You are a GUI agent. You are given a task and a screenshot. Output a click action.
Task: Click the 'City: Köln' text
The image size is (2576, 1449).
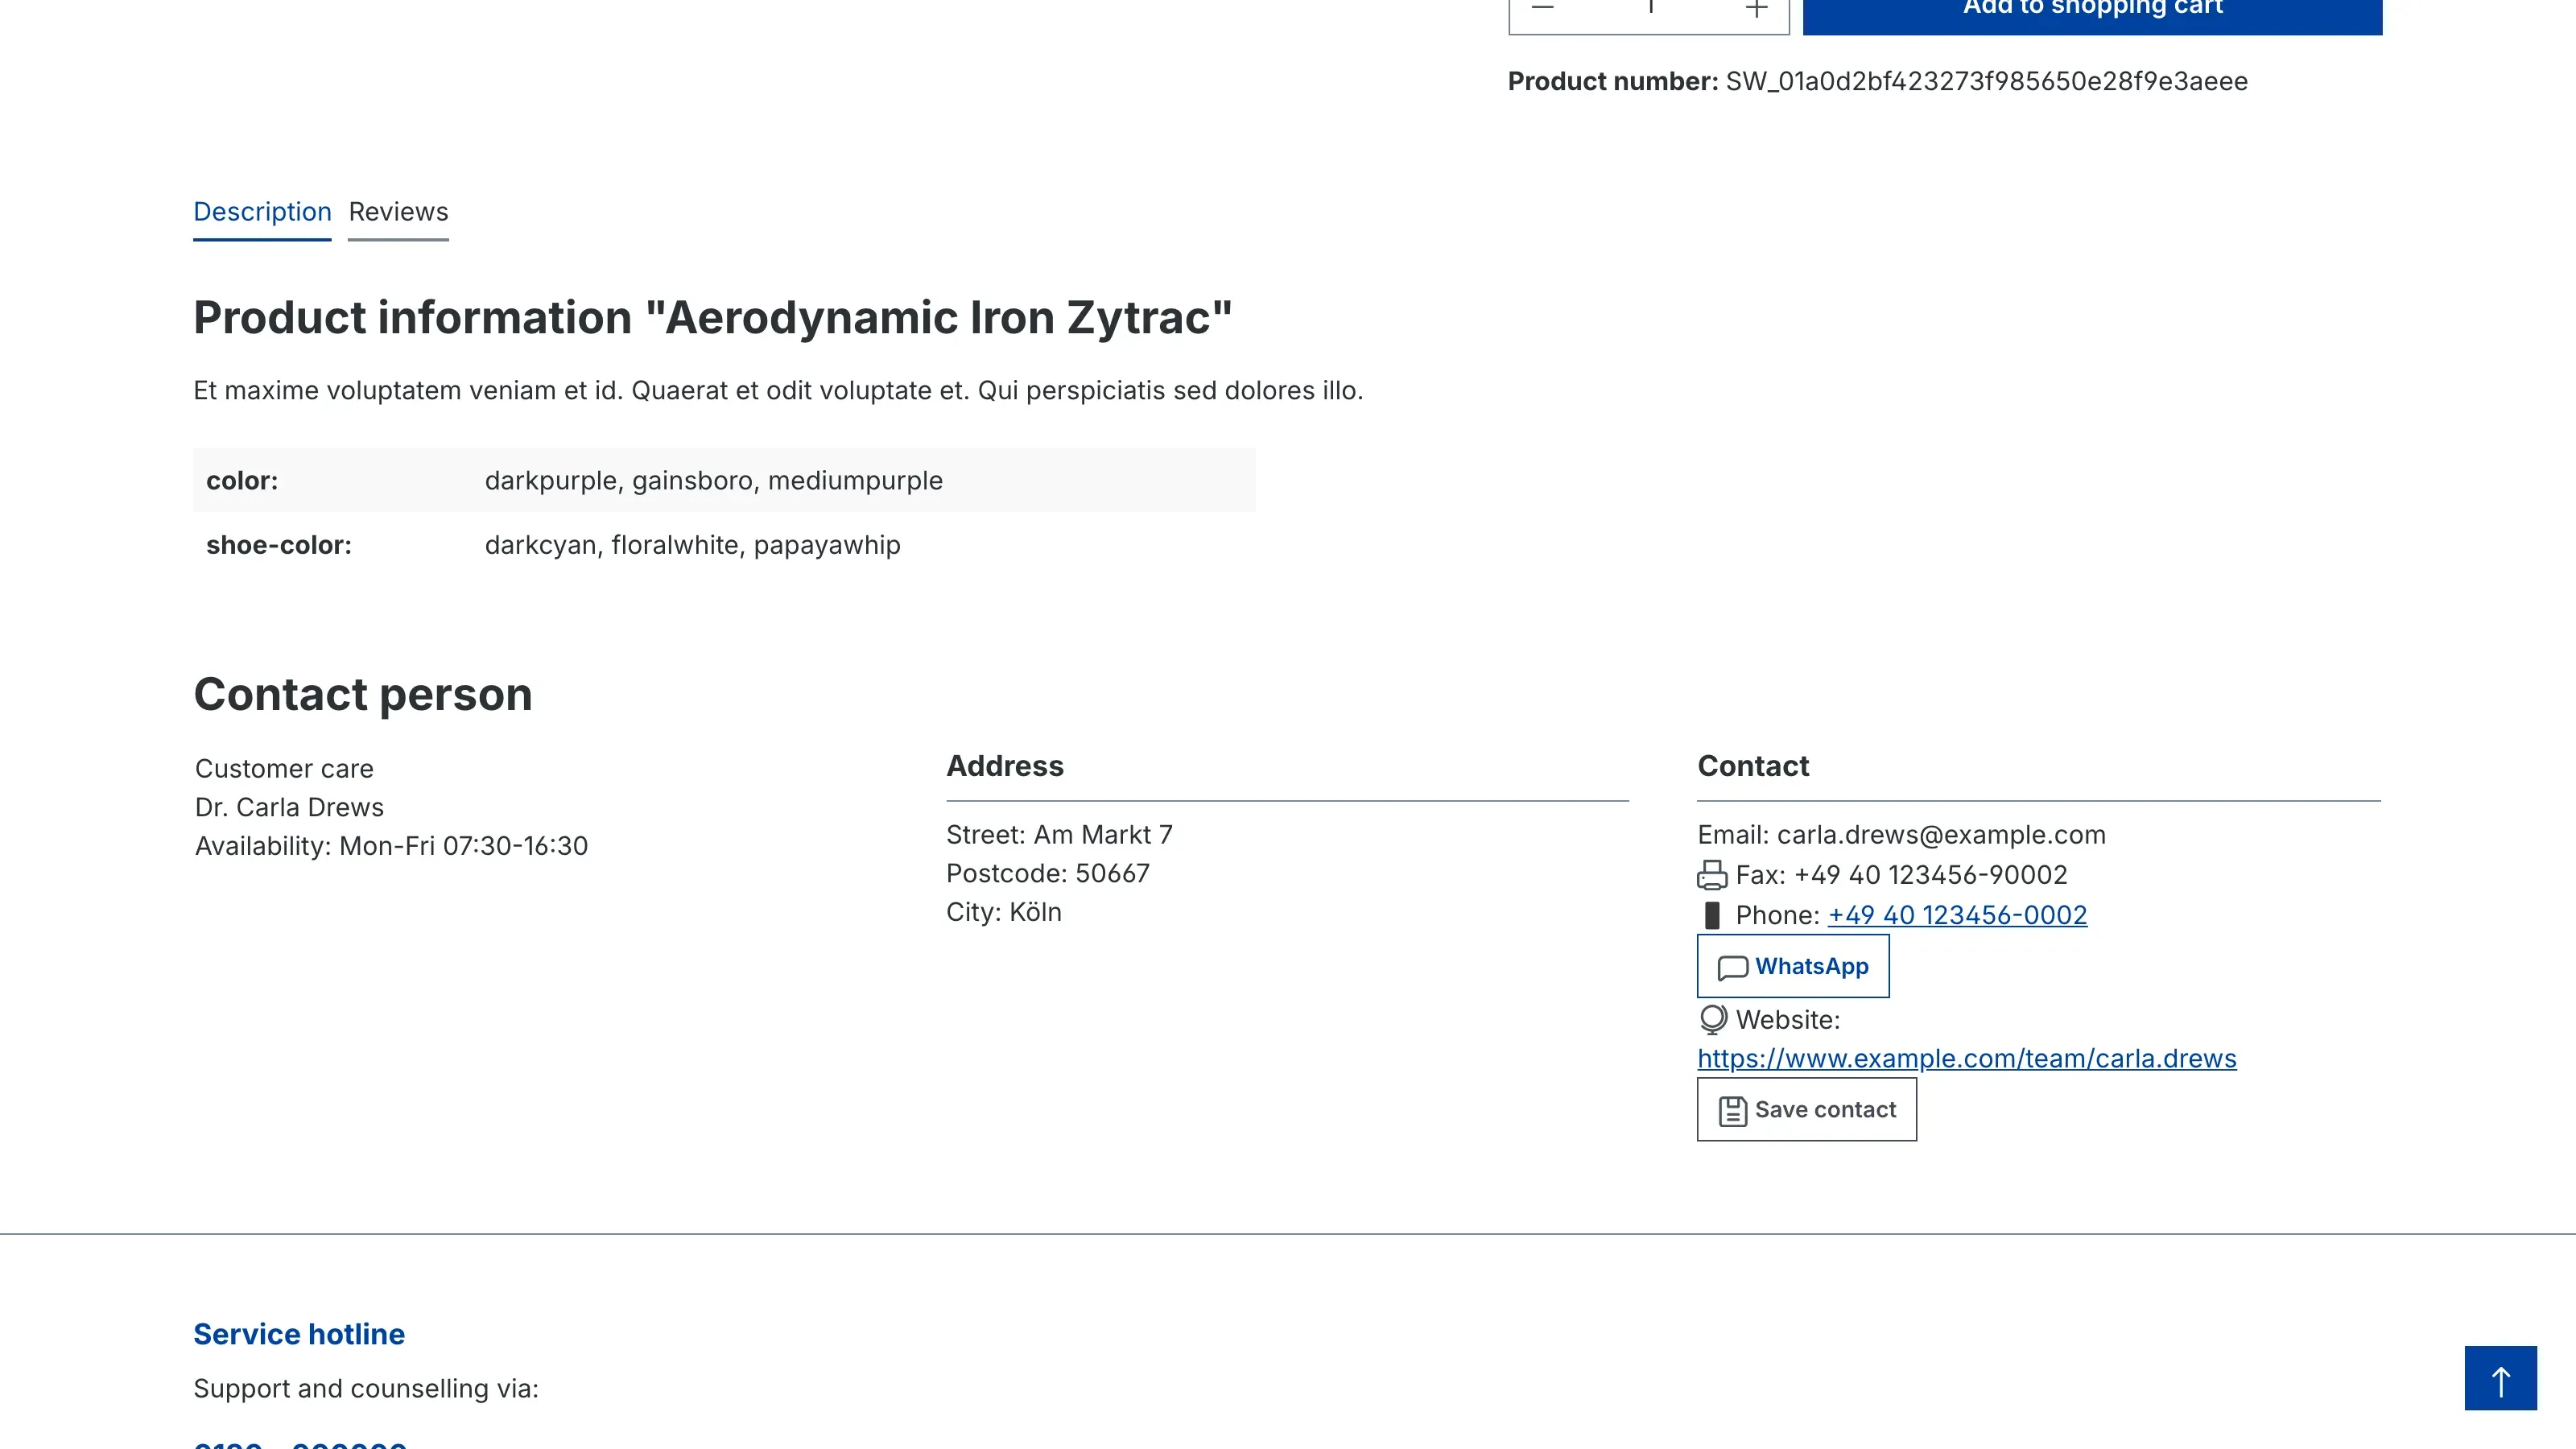[1003, 912]
